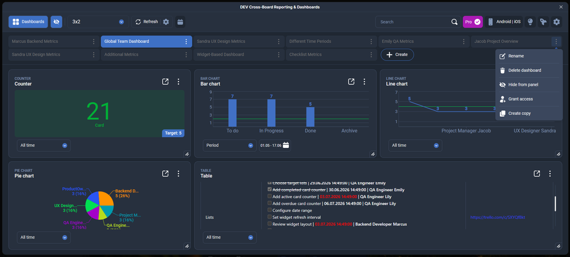Screen dimensions: 570x257
Task: Choose Hide from panel option
Action: pyautogui.click(x=529, y=85)
